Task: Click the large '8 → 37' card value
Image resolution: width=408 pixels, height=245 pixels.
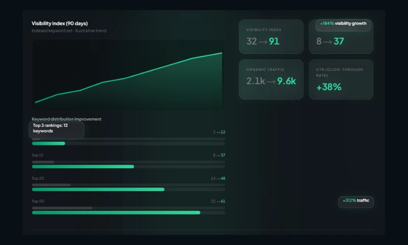Action: point(330,41)
